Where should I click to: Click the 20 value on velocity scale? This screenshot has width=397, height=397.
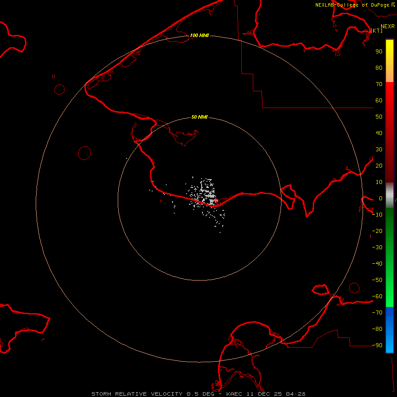tap(379, 165)
